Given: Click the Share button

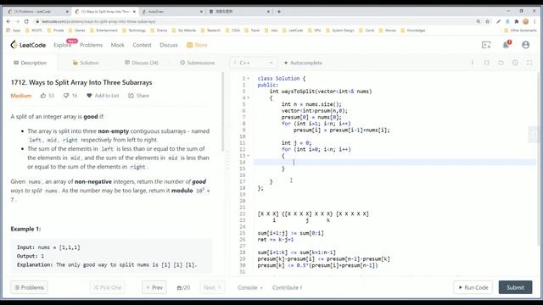Looking at the screenshot, I should [x=138, y=96].
